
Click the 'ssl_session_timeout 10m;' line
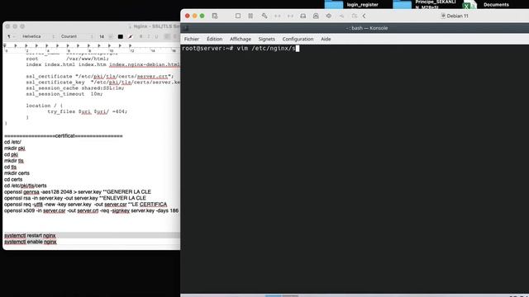pyautogui.click(x=64, y=94)
